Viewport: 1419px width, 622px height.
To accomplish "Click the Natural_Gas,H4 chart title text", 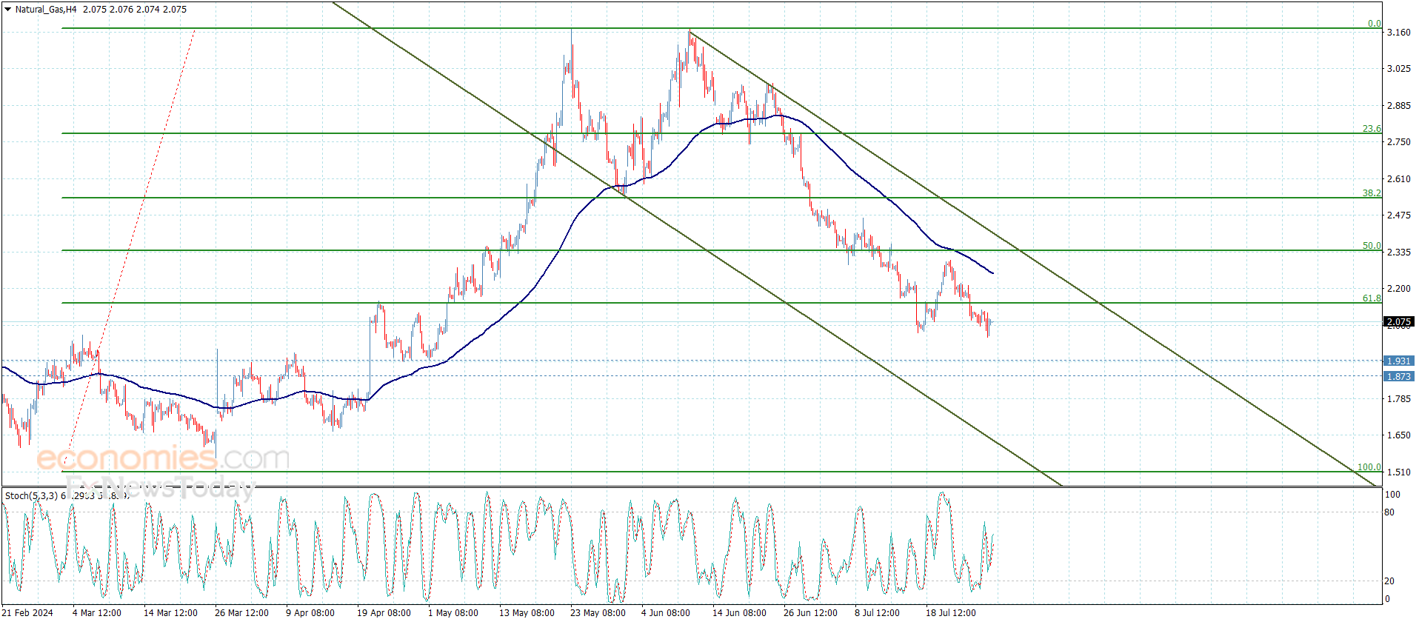I will click(46, 10).
